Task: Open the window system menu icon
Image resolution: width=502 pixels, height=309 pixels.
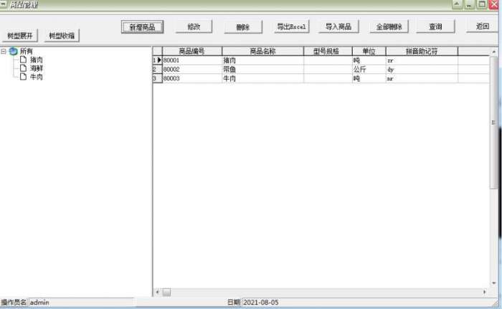Action: click(x=3, y=4)
